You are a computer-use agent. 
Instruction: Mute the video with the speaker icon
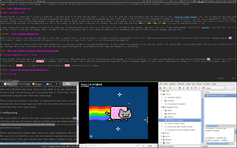86,146
